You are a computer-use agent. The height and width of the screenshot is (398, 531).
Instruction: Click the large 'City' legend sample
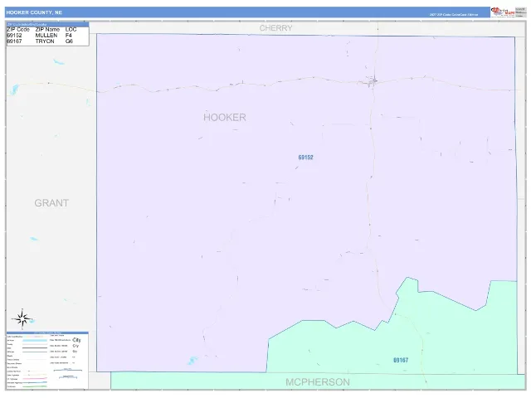coord(76,340)
